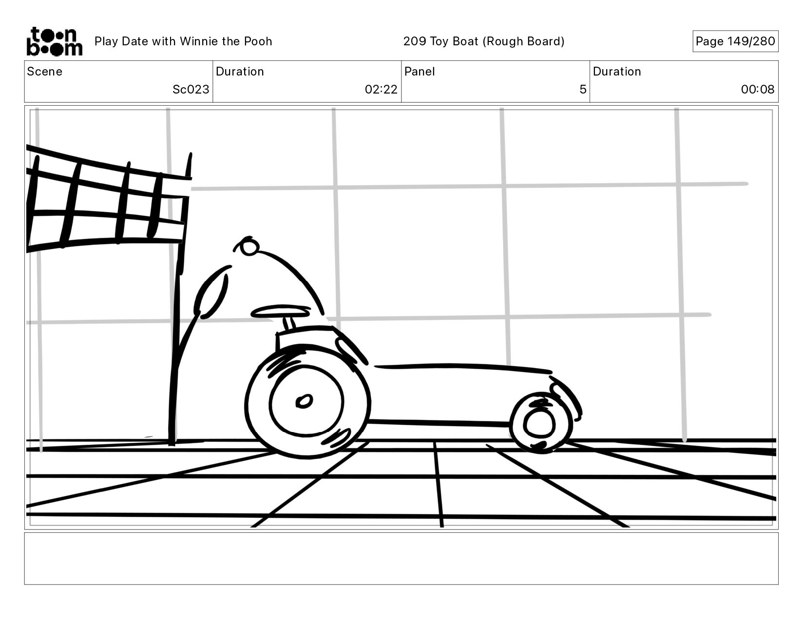Click the 'Duration' label beside the Scene cell
804x621 pixels.
coord(240,72)
